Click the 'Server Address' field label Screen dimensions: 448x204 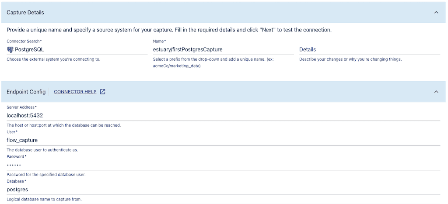pos(22,107)
